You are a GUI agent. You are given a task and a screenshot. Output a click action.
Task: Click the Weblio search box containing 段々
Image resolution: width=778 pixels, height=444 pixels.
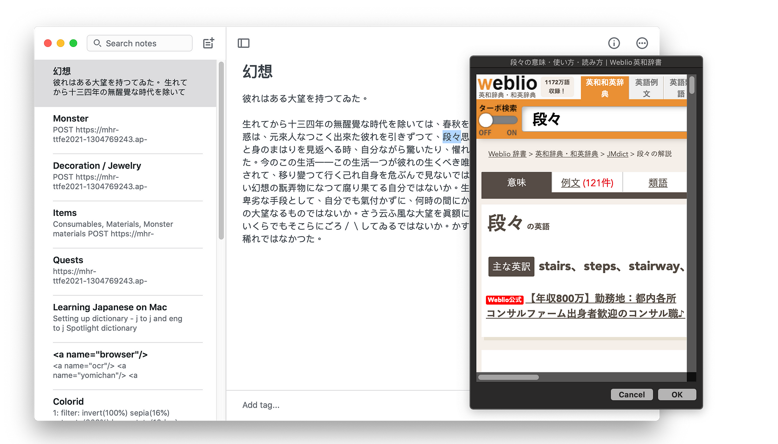tap(604, 119)
